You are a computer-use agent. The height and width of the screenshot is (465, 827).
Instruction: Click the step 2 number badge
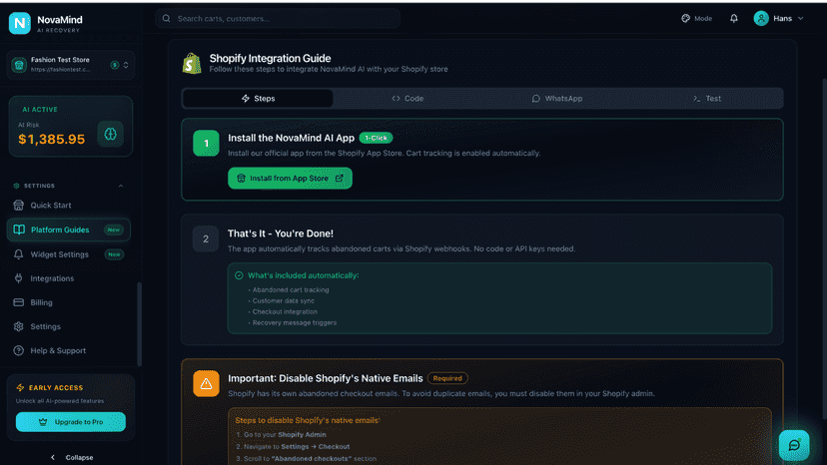pyautogui.click(x=206, y=238)
